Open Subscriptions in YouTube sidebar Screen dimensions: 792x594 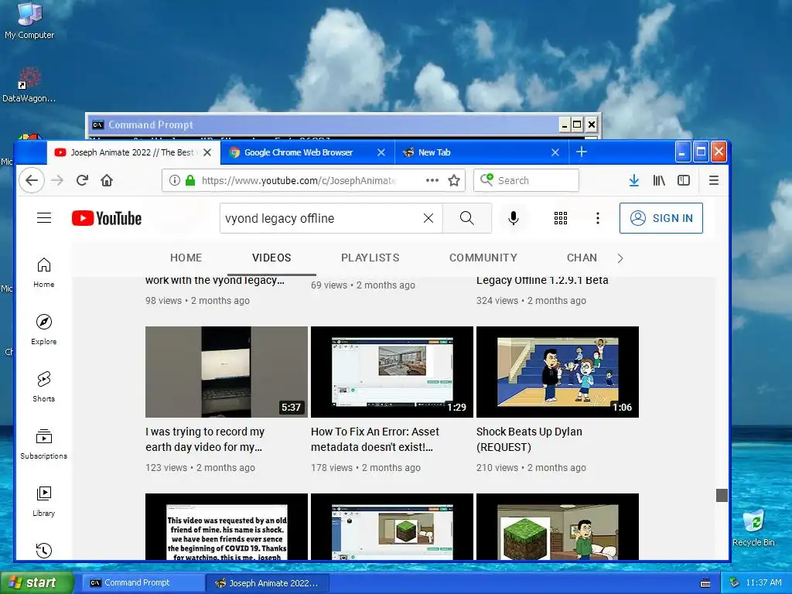point(44,444)
